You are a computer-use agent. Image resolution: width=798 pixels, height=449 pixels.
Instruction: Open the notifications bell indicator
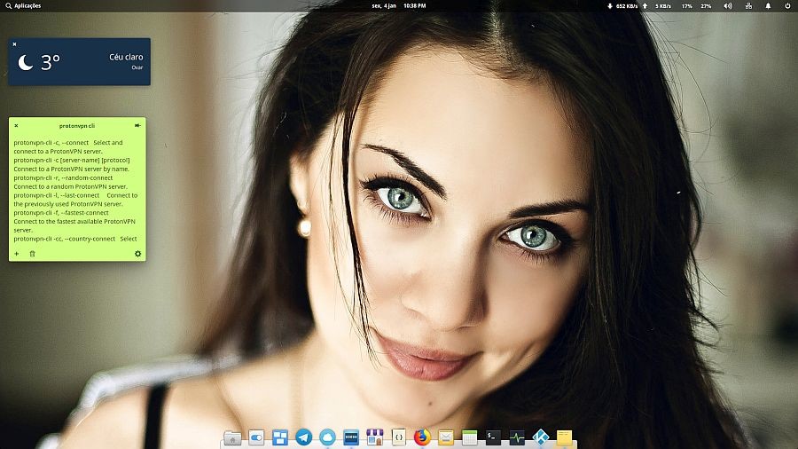(x=768, y=5)
